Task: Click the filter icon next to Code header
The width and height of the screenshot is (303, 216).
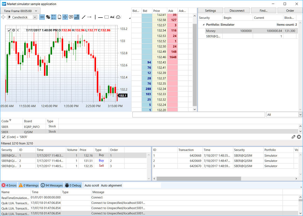Action: tap(10, 120)
